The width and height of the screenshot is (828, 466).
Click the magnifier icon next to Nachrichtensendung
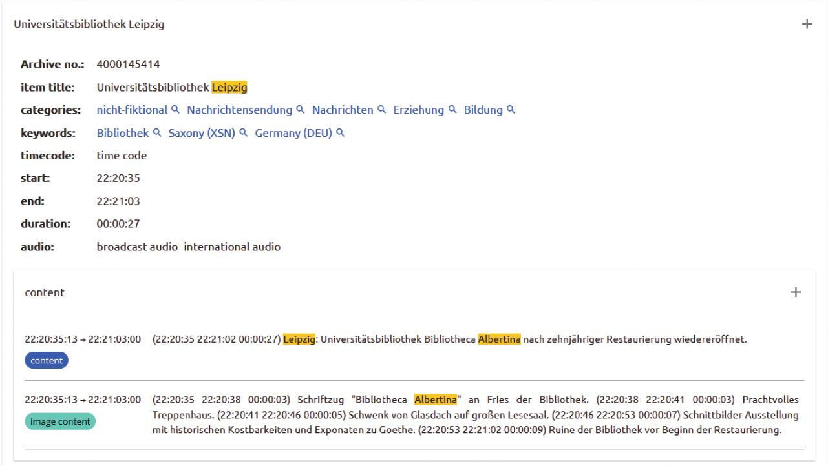coord(300,110)
